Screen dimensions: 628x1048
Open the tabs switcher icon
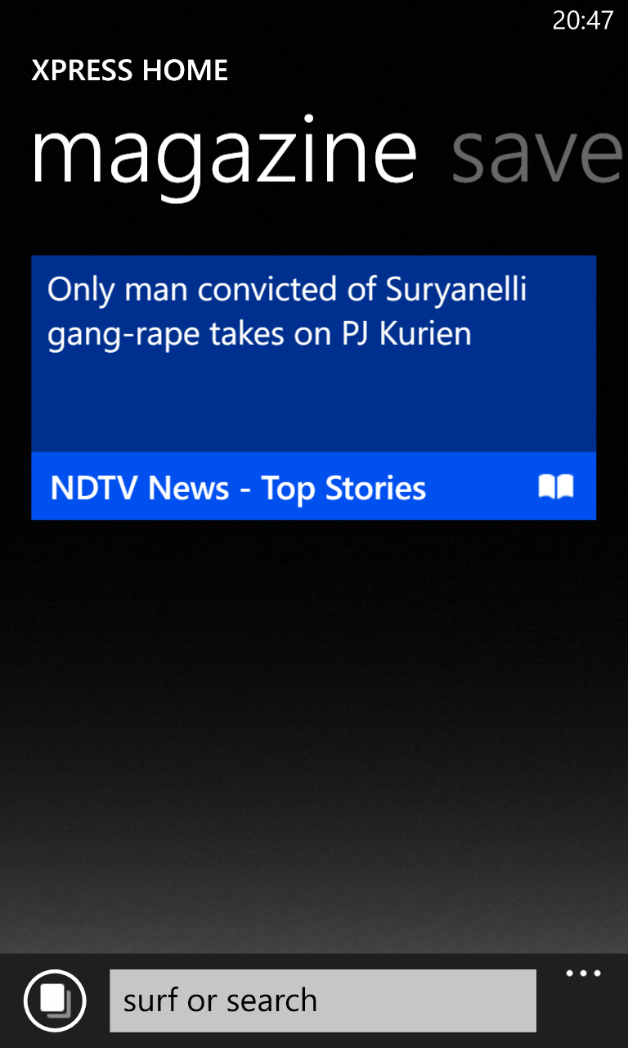coord(55,1001)
